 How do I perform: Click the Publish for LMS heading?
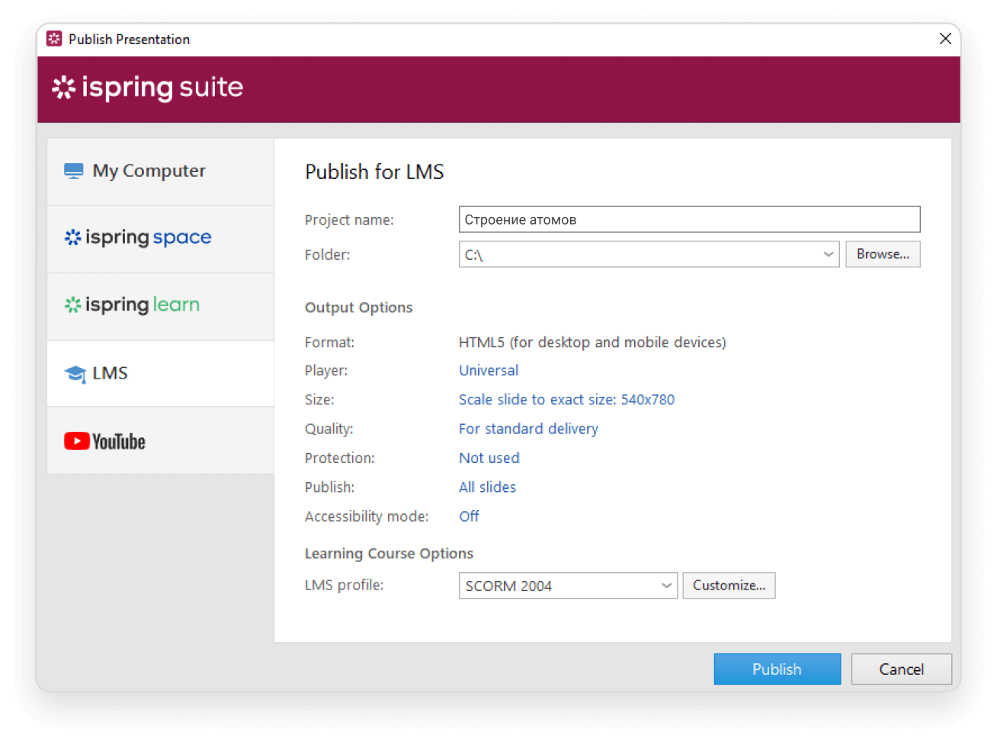coord(374,172)
